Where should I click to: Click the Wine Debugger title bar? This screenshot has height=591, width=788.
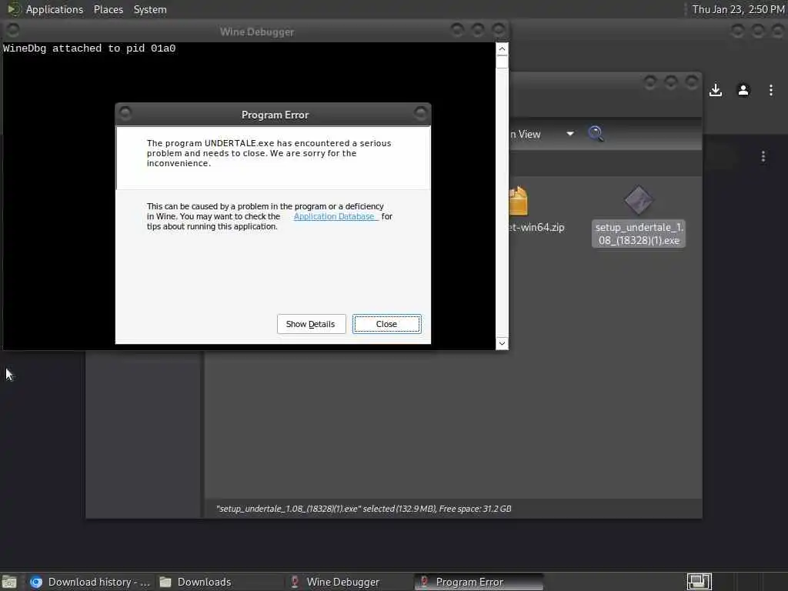[256, 31]
